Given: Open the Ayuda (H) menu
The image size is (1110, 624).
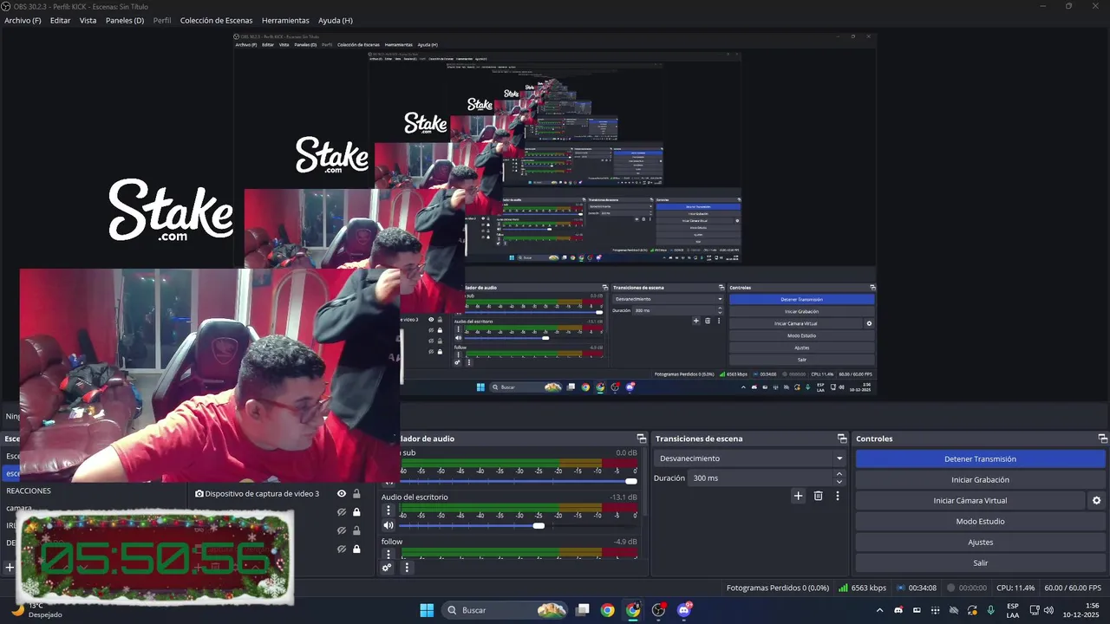Looking at the screenshot, I should coord(336,20).
